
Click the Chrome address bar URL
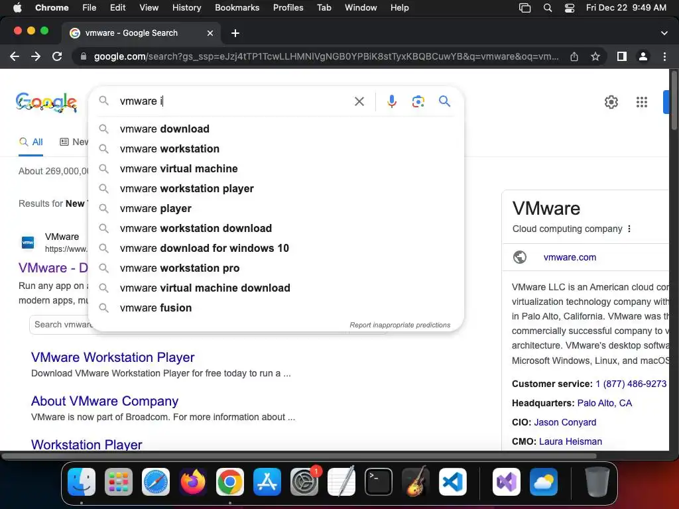point(326,56)
